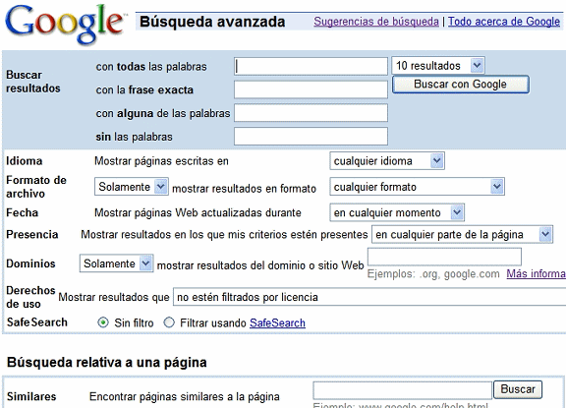Open the 10 resultados dropdown

point(438,66)
